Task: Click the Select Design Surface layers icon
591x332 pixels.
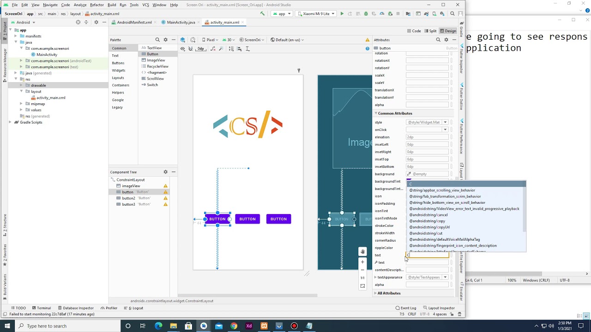Action: tap(183, 40)
